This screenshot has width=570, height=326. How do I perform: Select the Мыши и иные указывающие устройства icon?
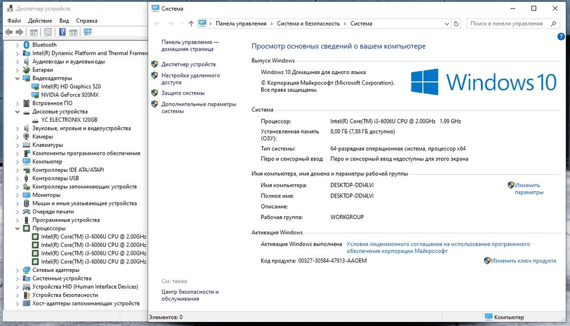point(26,203)
